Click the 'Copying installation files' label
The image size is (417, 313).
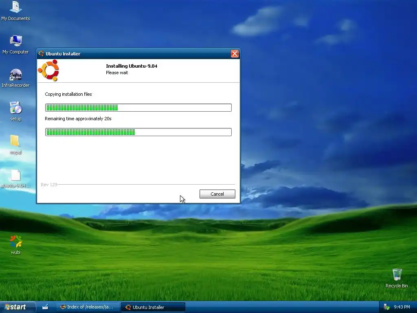point(68,94)
